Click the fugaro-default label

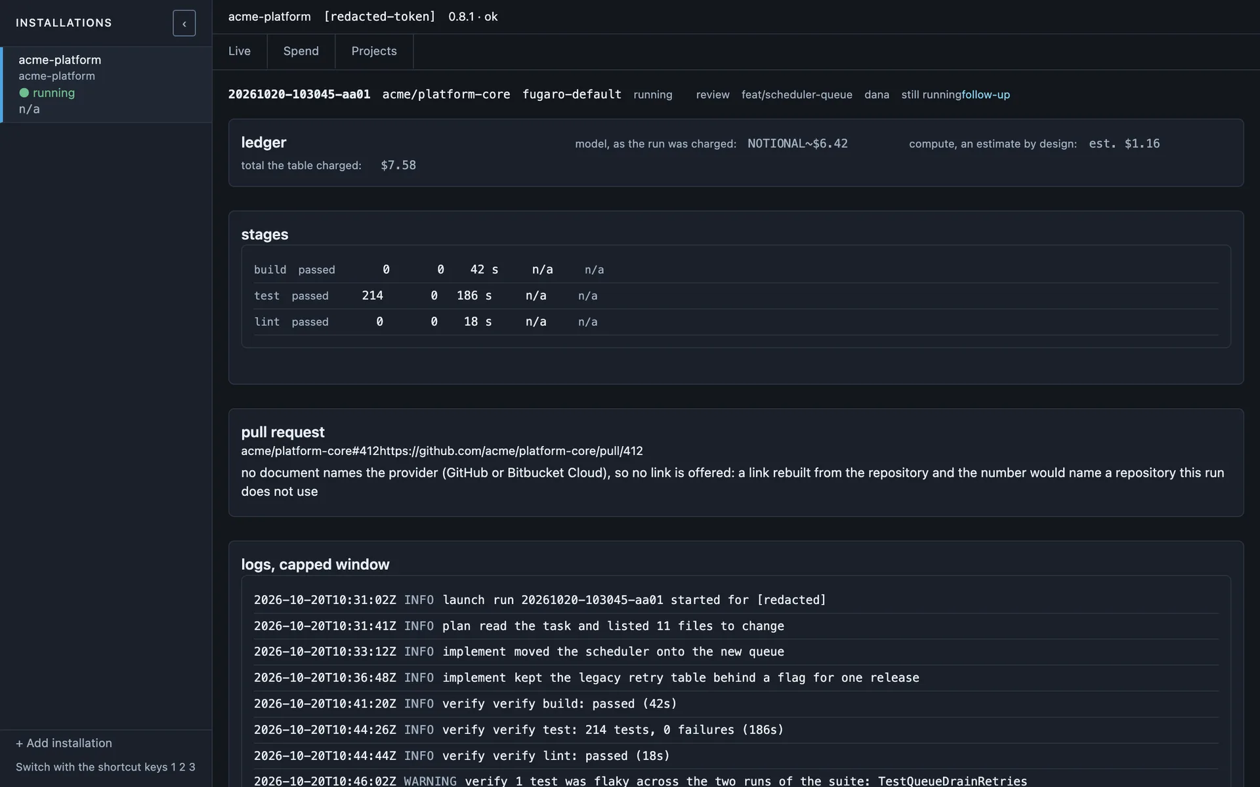tap(572, 94)
